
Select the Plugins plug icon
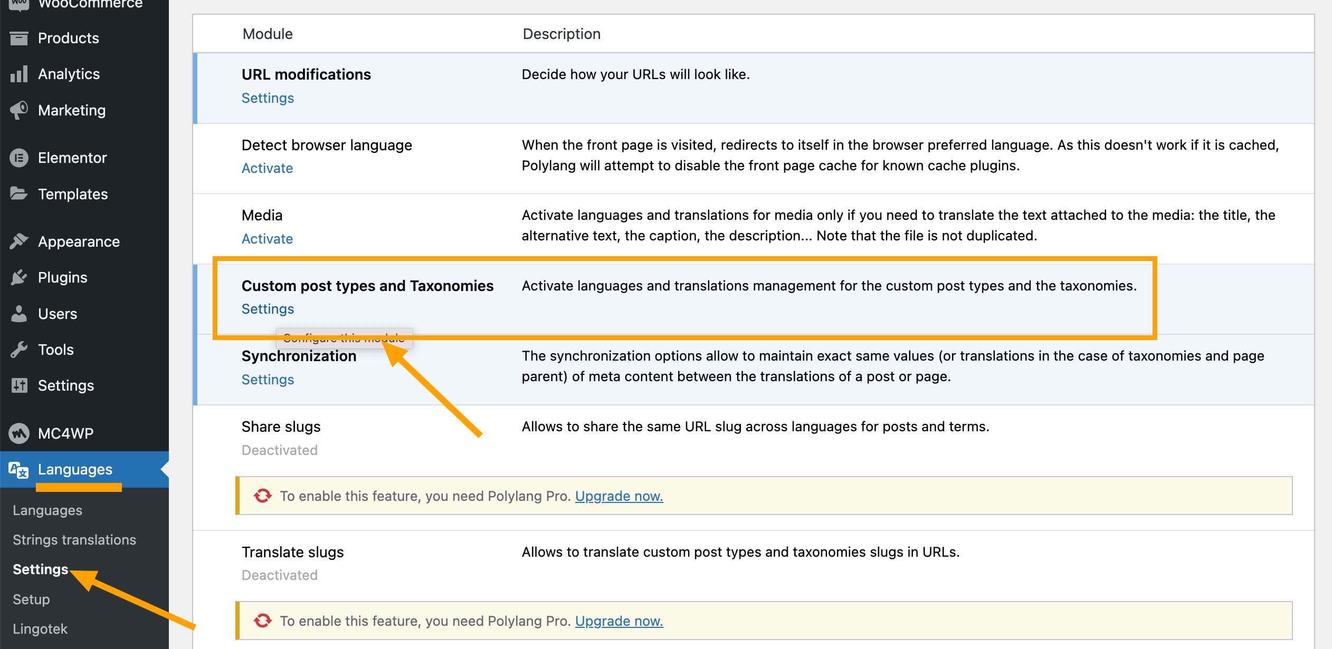click(x=19, y=277)
